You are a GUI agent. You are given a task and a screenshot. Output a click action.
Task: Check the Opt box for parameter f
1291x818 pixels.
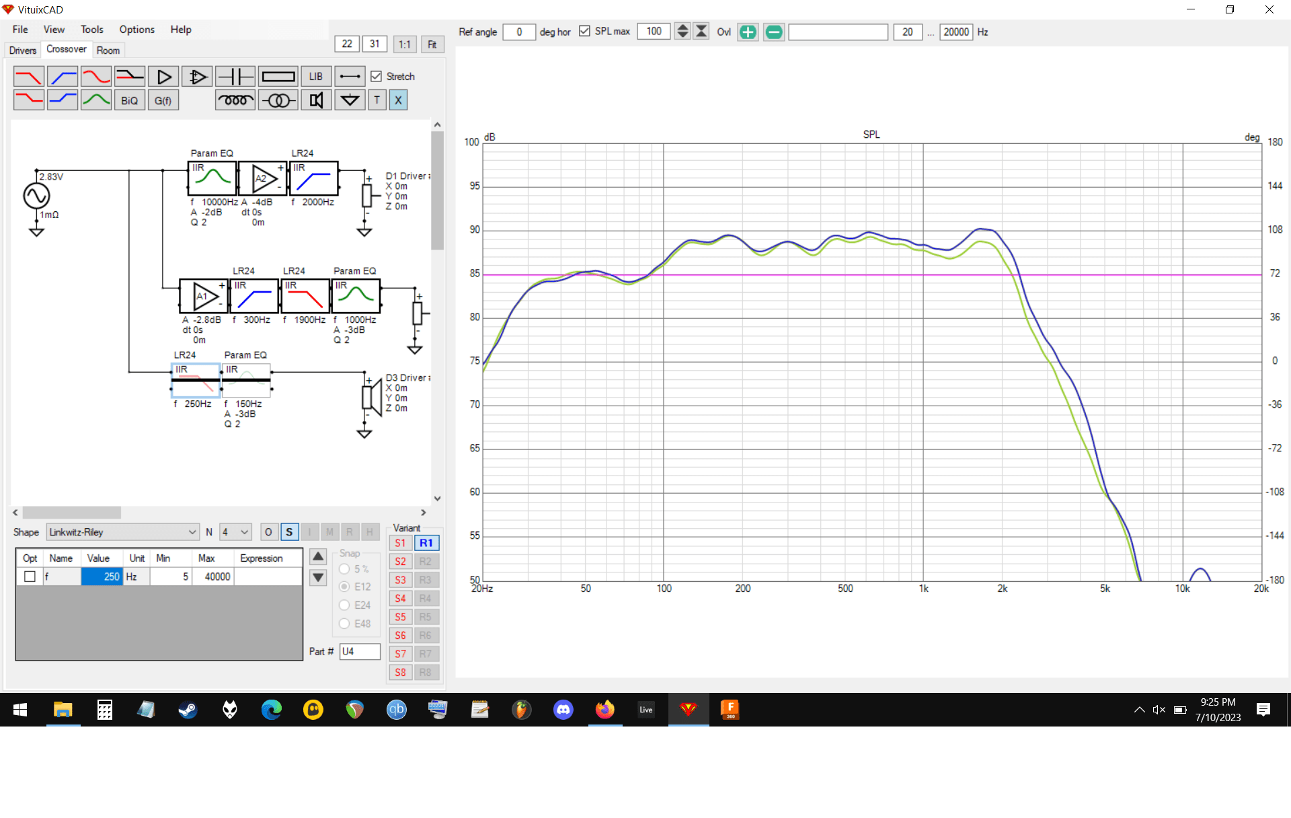(x=30, y=577)
